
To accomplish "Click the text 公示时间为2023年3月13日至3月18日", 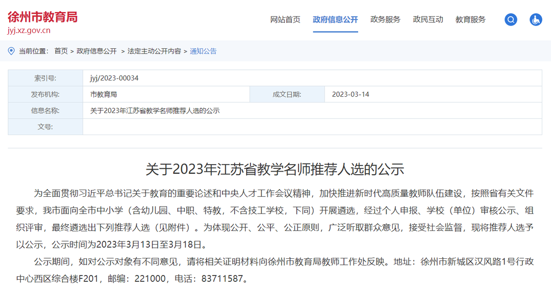I will 127,245.
